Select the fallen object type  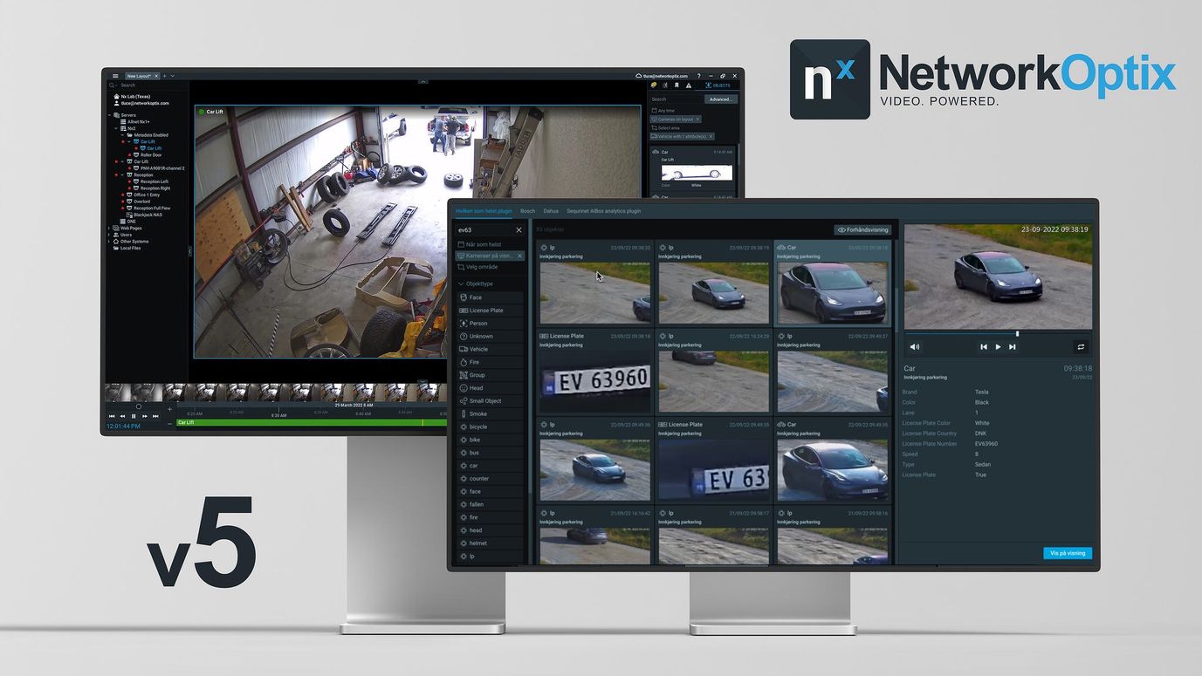click(x=490, y=504)
